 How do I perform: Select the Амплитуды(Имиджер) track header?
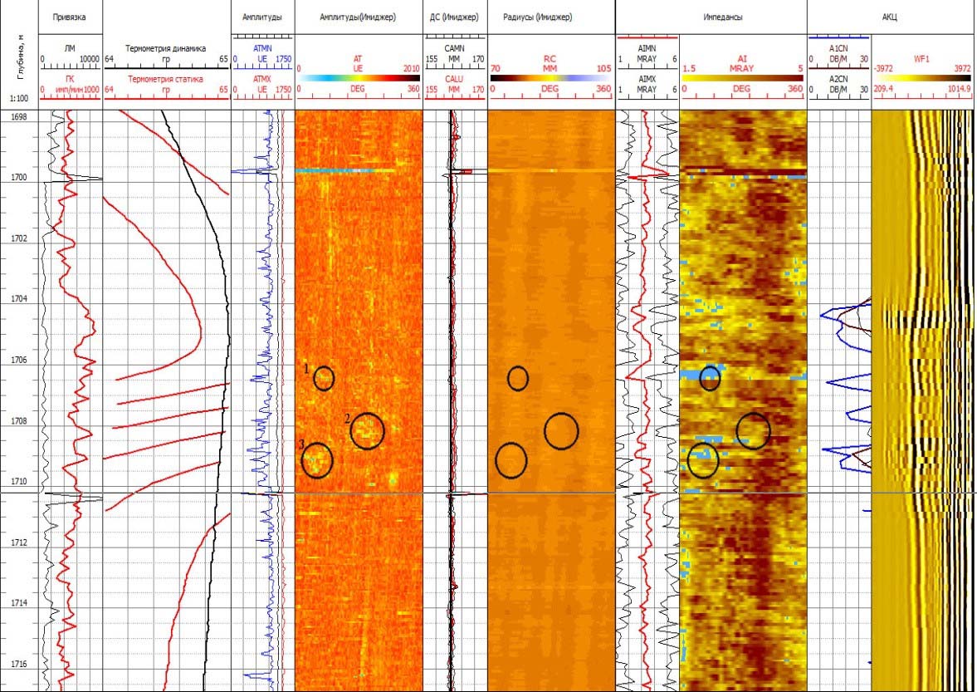(x=358, y=17)
